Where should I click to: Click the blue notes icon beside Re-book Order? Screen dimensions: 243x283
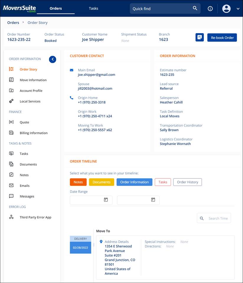(x=200, y=37)
